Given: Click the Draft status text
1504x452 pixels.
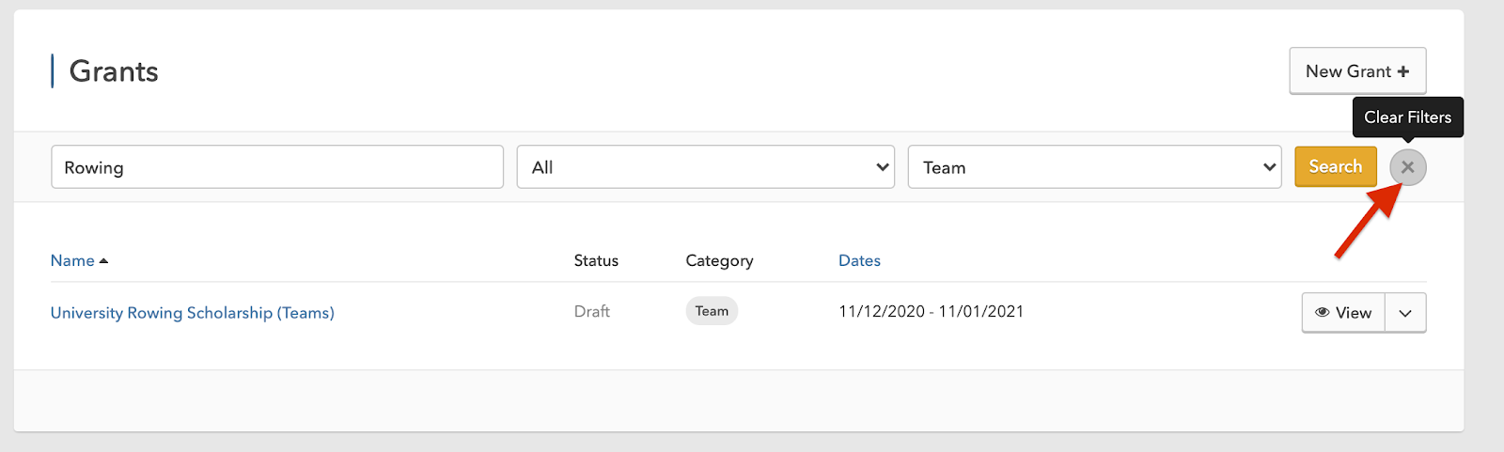Looking at the screenshot, I should click(x=592, y=311).
